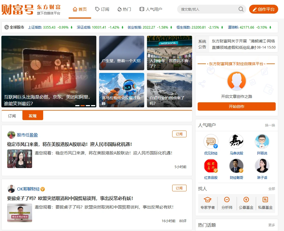This screenshot has height=231, width=284.
Task: Click the OK哥聊财经 author avatar
Action: coord(11,189)
